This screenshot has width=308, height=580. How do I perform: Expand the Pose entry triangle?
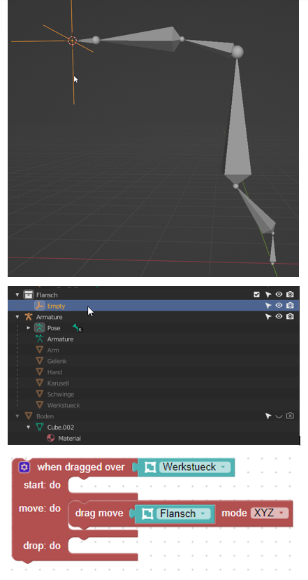[x=29, y=327]
